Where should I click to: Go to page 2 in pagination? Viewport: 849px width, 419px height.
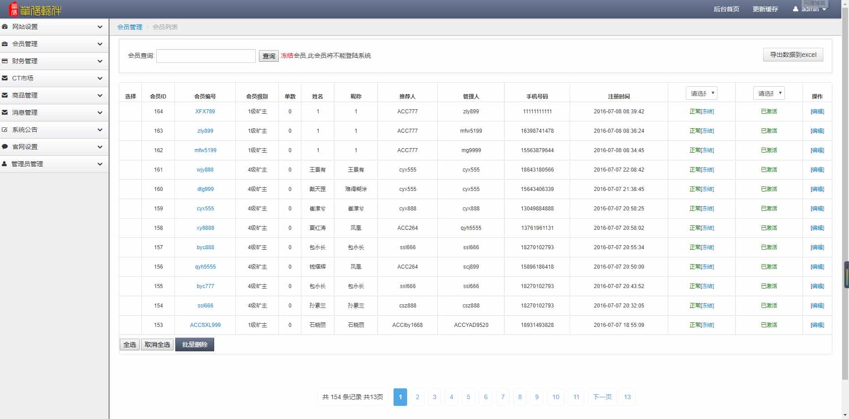[x=417, y=397]
